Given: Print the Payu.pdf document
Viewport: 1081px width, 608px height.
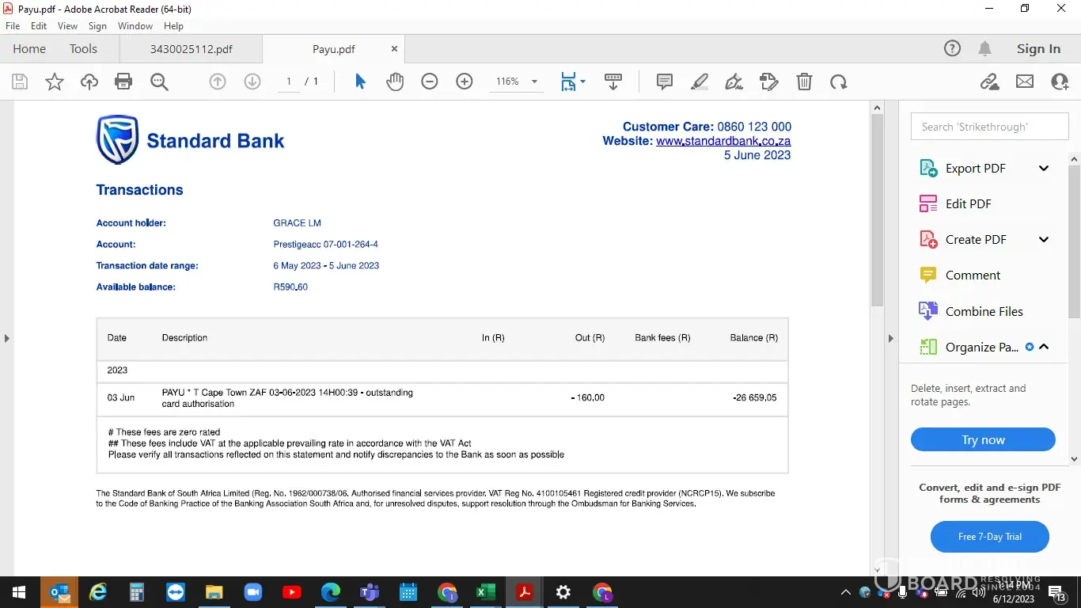Looking at the screenshot, I should (123, 82).
